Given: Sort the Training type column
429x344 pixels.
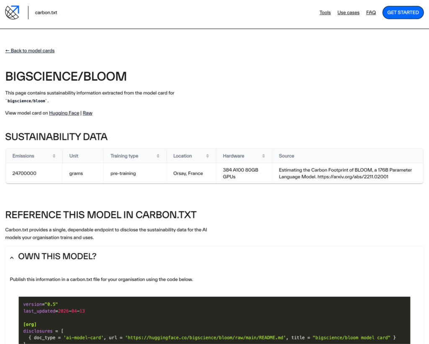Looking at the screenshot, I should (x=158, y=156).
